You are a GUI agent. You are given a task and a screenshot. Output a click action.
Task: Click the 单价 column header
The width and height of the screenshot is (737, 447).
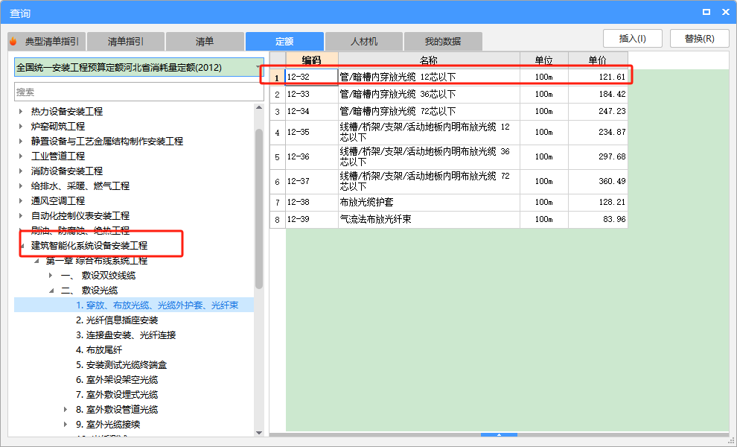pyautogui.click(x=598, y=60)
